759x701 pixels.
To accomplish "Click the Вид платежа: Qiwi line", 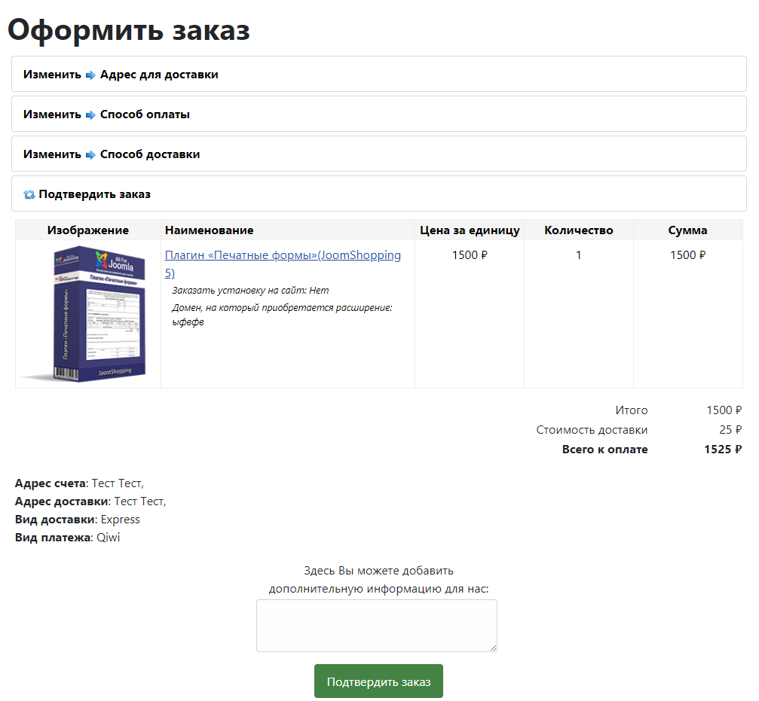I will pyautogui.click(x=67, y=538).
